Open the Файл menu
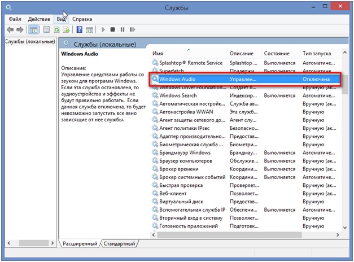Screen dimensions: 354x262 coord(15,19)
